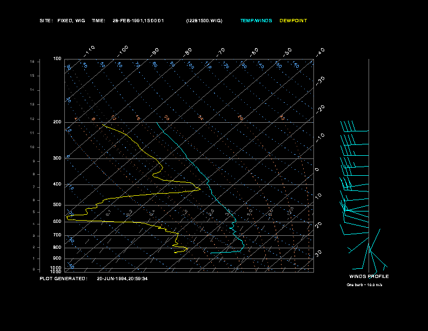428x331 pixels.
Task: Click the 13 km height axis label
Action: [32, 104]
